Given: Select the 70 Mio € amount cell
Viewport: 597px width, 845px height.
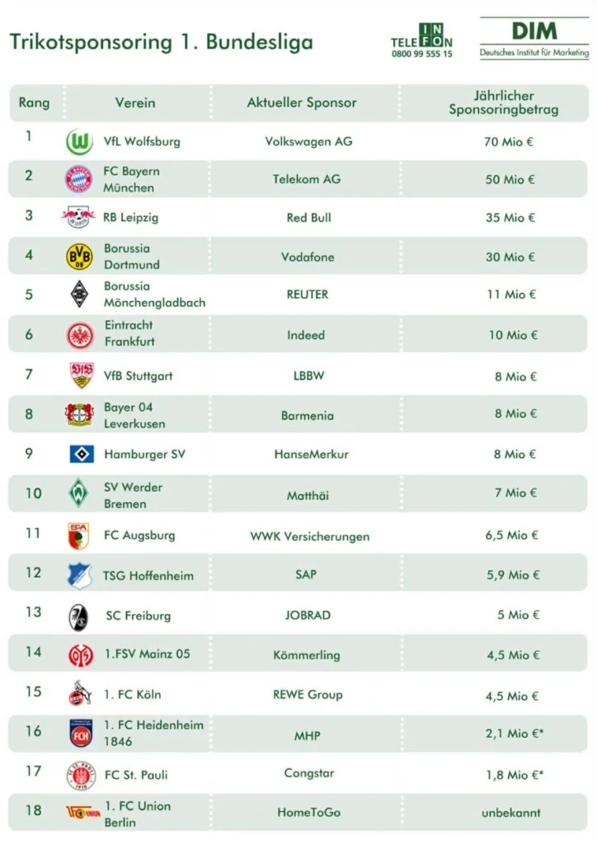Looking at the screenshot, I should click(509, 141).
